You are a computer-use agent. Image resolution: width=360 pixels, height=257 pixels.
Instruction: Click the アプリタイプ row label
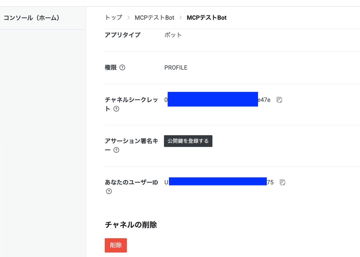122,35
